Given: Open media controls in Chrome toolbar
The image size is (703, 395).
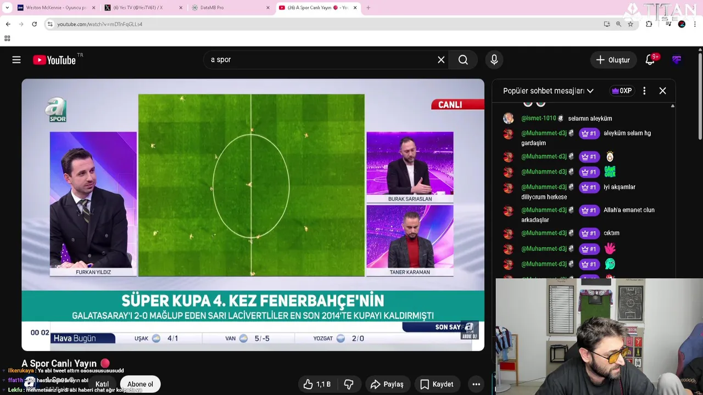Looking at the screenshot, I should 668,24.
